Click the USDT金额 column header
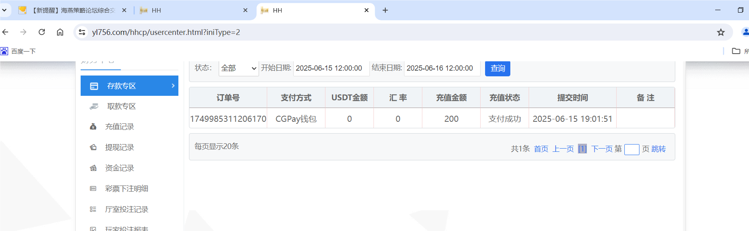 tap(349, 97)
